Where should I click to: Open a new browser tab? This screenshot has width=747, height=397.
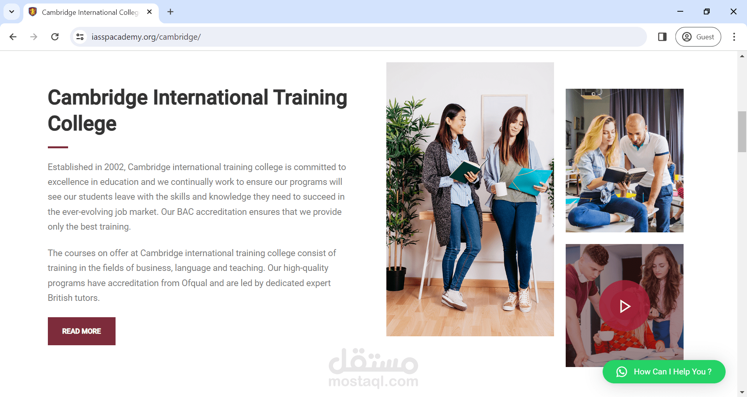click(170, 12)
